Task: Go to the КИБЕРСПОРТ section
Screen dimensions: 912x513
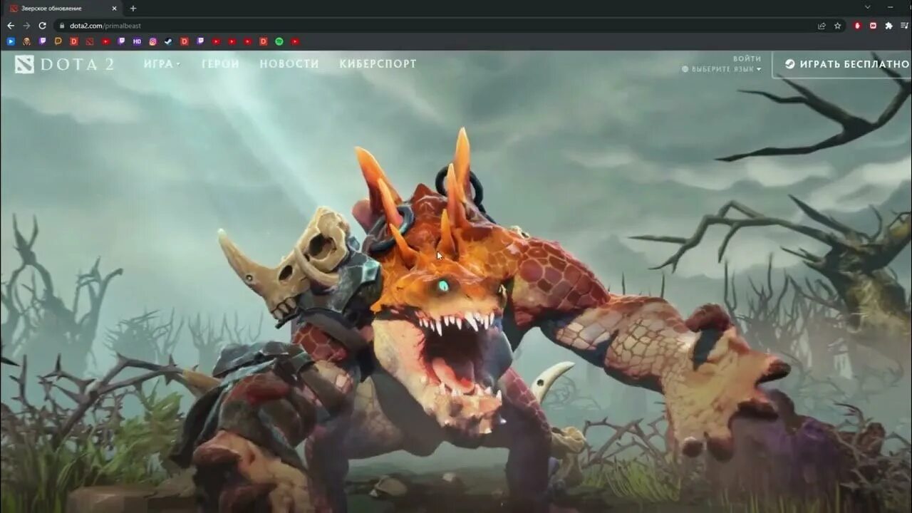Action: 378,63
